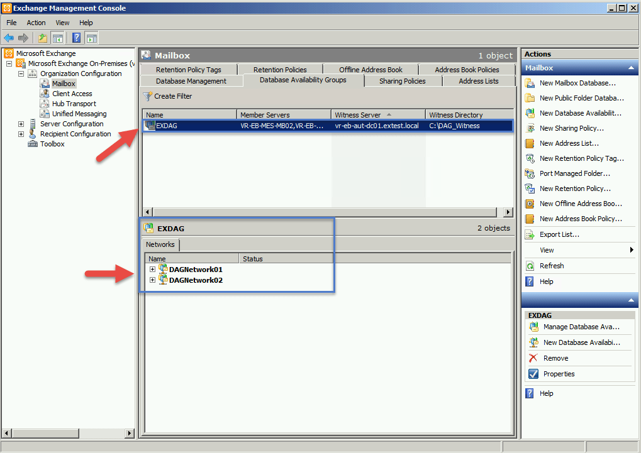Select Unified Messaging in the tree
Viewport: 641px width, 453px height.
[79, 114]
